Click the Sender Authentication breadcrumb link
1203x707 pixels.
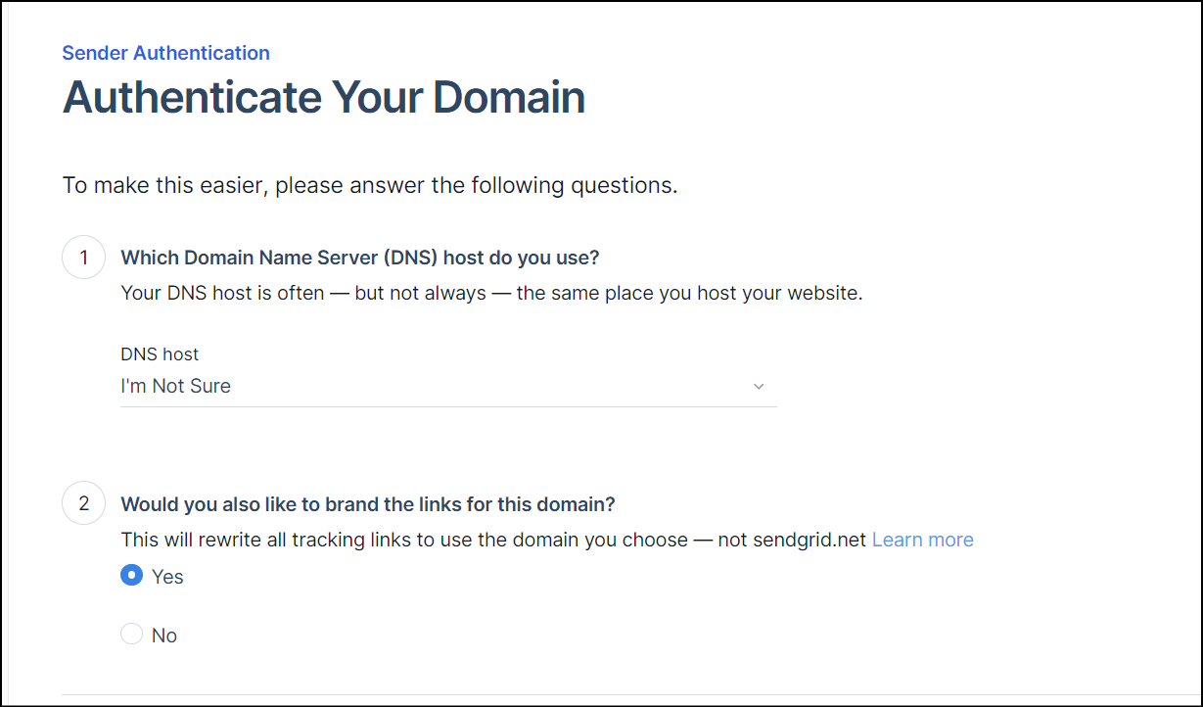165,53
